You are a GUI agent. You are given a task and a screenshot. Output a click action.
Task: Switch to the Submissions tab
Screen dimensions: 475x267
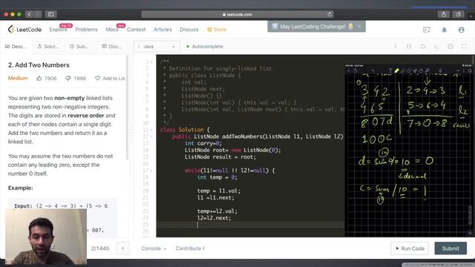79,46
